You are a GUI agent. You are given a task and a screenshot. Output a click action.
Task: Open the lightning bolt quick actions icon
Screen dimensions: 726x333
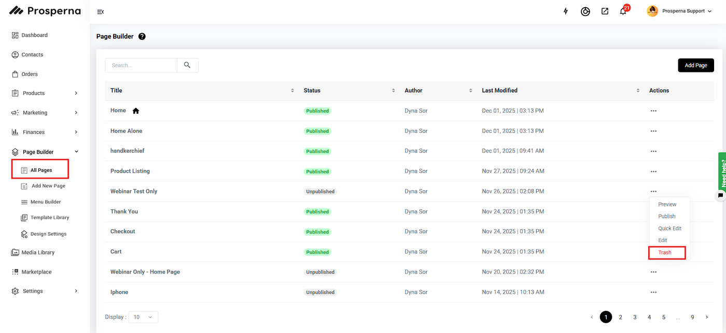pos(566,11)
